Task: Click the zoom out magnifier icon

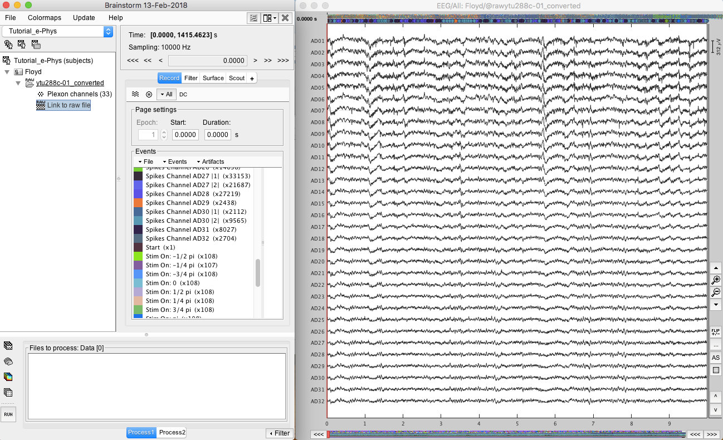Action: [x=716, y=292]
